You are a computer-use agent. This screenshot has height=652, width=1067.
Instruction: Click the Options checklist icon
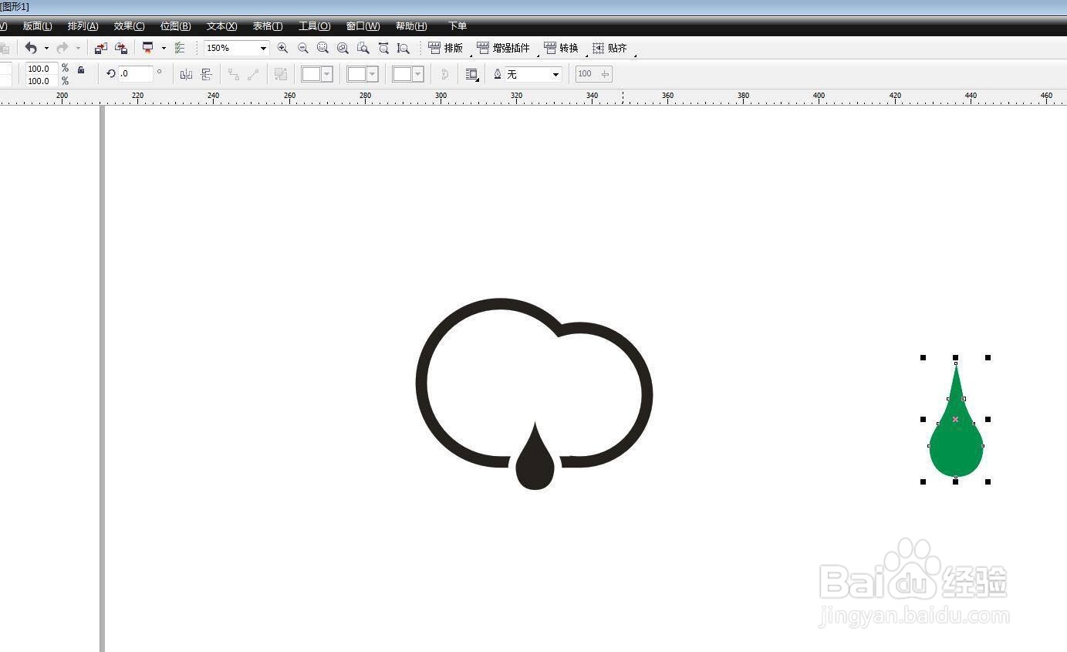click(x=180, y=48)
